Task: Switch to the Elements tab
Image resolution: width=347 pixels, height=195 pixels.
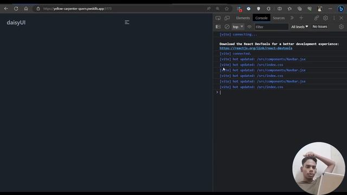Action: [x=243, y=18]
